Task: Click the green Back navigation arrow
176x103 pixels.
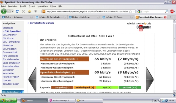Action: 4,11
